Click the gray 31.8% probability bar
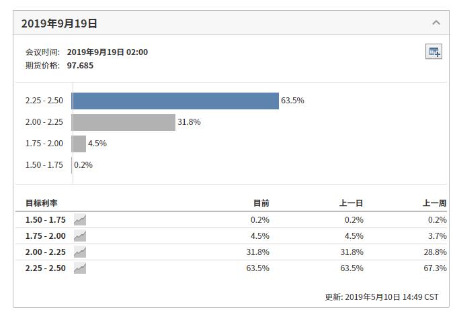 (123, 122)
